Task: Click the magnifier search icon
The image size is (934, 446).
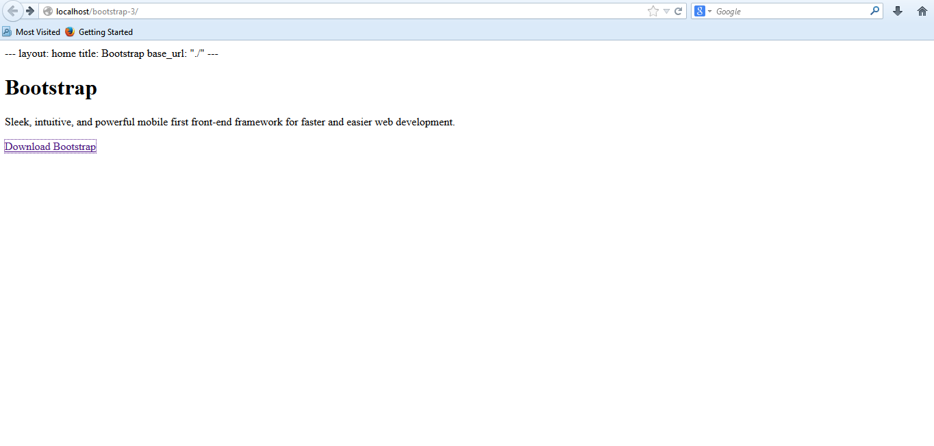Action: [874, 11]
